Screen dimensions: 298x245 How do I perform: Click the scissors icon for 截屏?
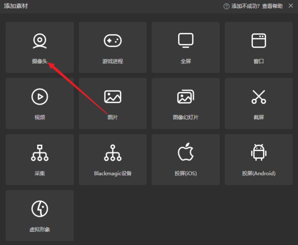pos(259,97)
